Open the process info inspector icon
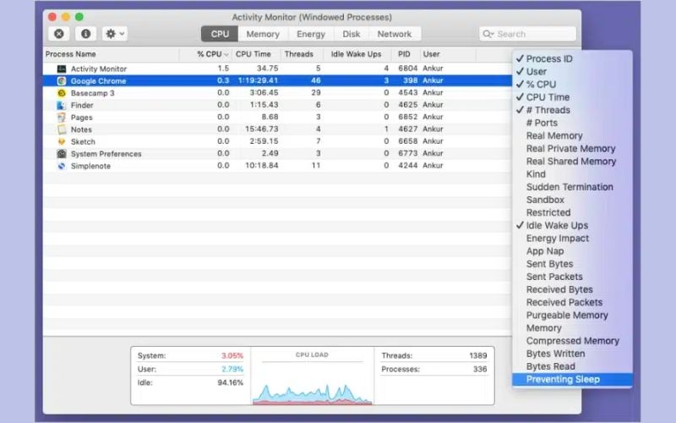The width and height of the screenshot is (676, 423). pyautogui.click(x=86, y=34)
